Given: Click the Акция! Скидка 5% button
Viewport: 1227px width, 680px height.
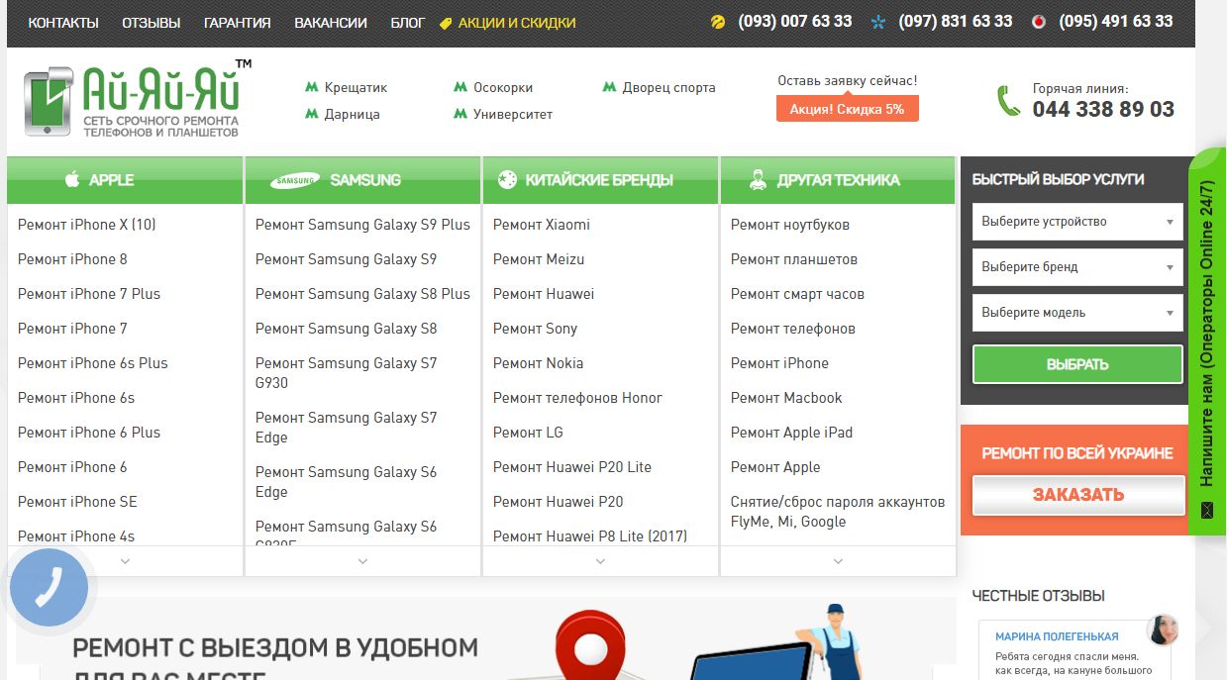Looking at the screenshot, I should click(848, 109).
